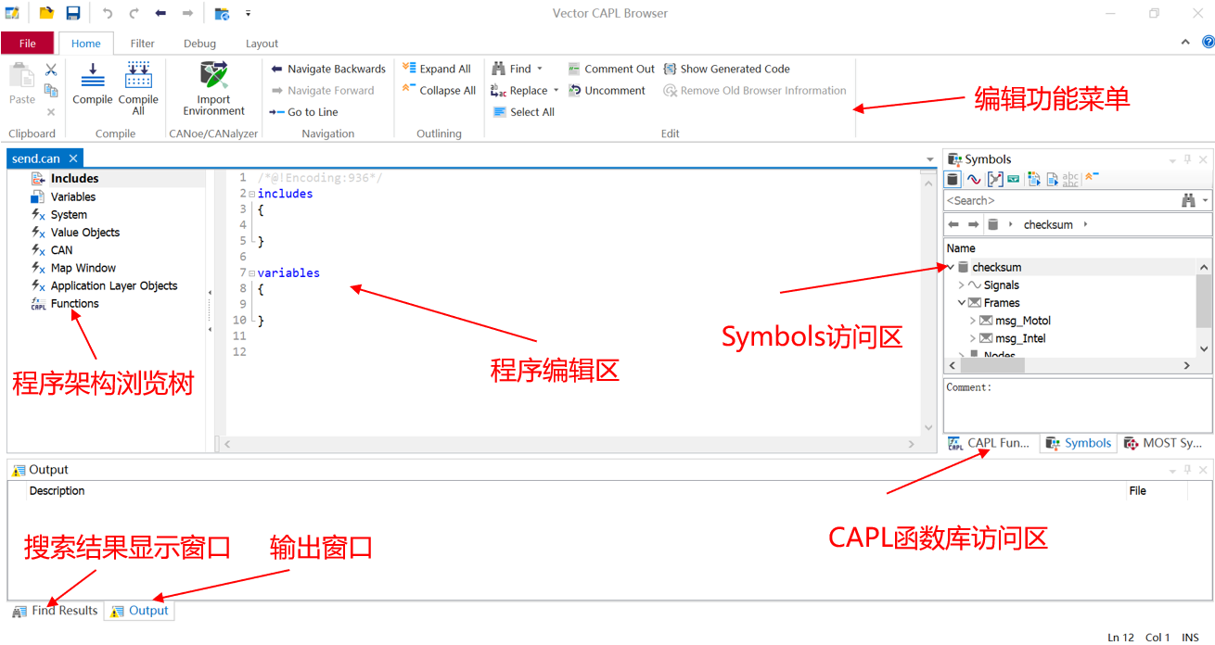This screenshot has height=645, width=1215.
Task: Expand the Signals node in Symbols tree
Action: 961,285
